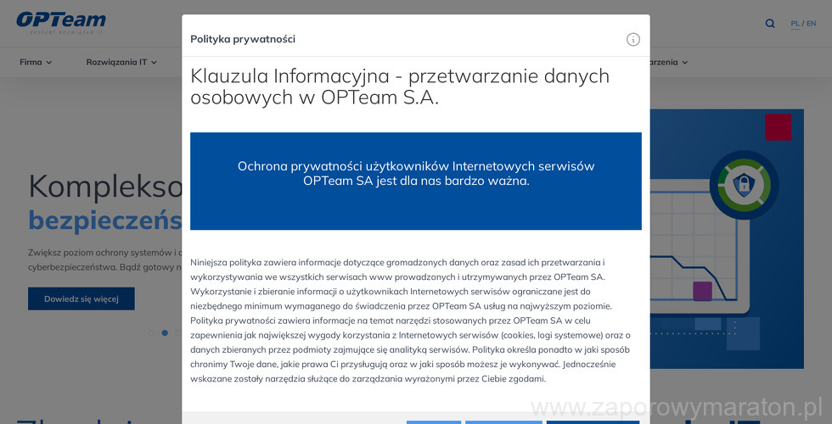Switch language to EN
Image resolution: width=832 pixels, height=424 pixels.
point(812,24)
